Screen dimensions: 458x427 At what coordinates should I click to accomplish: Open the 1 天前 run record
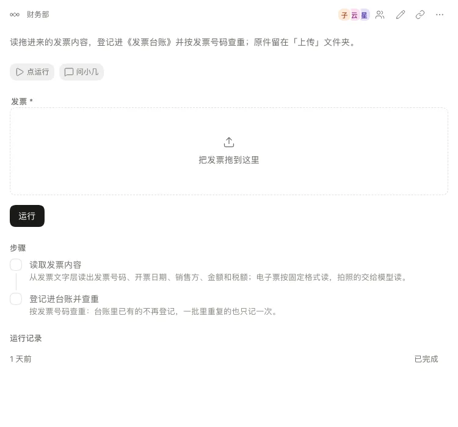(224, 359)
